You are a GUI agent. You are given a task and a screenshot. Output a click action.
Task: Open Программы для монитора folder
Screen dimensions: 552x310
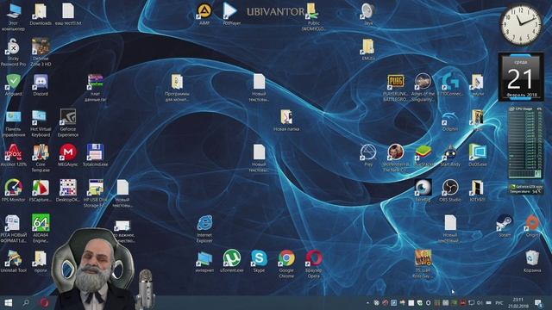[x=177, y=88]
